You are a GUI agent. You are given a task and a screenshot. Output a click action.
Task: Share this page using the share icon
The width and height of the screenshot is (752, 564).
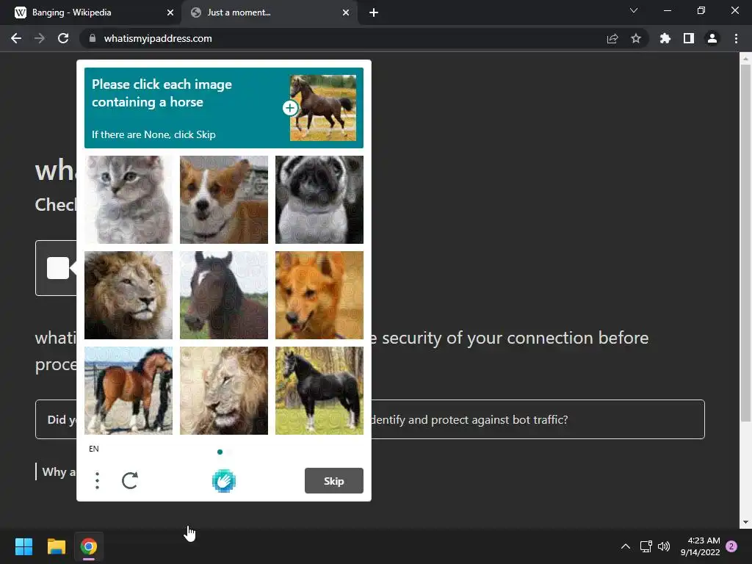612,38
